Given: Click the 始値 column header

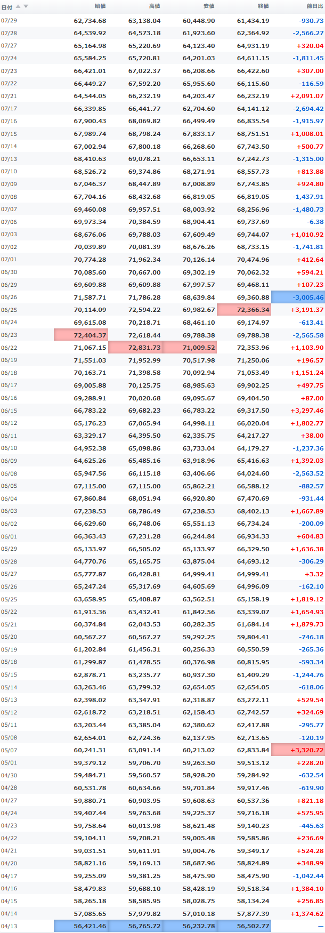Looking at the screenshot, I should (100, 6).
